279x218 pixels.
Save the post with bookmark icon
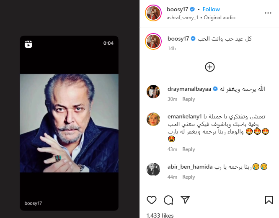[268, 199]
